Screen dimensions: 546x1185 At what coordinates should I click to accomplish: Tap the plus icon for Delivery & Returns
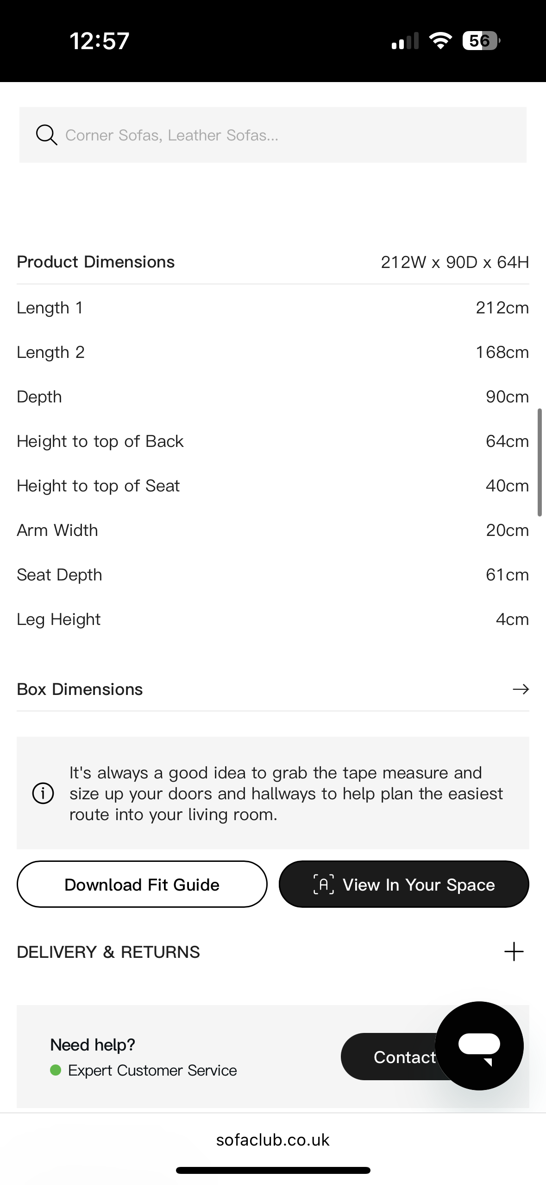point(514,952)
